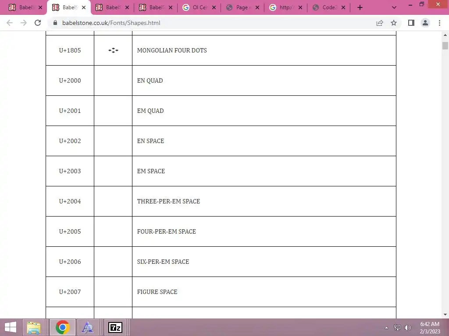Open the Windows Start menu
The height and width of the screenshot is (336, 449).
click(x=11, y=327)
